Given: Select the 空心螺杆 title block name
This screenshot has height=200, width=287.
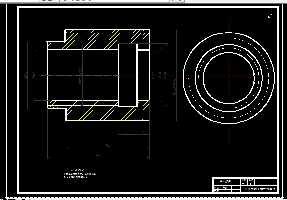Looking at the screenshot, I should 225,181.
